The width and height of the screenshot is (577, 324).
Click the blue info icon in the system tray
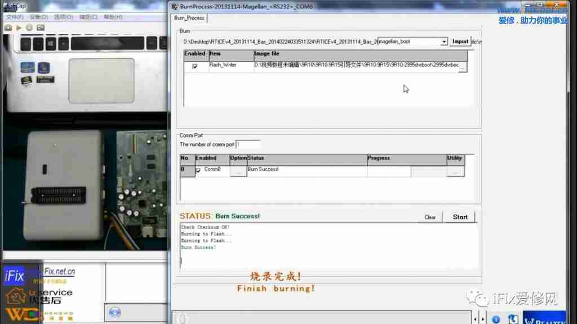496,319
